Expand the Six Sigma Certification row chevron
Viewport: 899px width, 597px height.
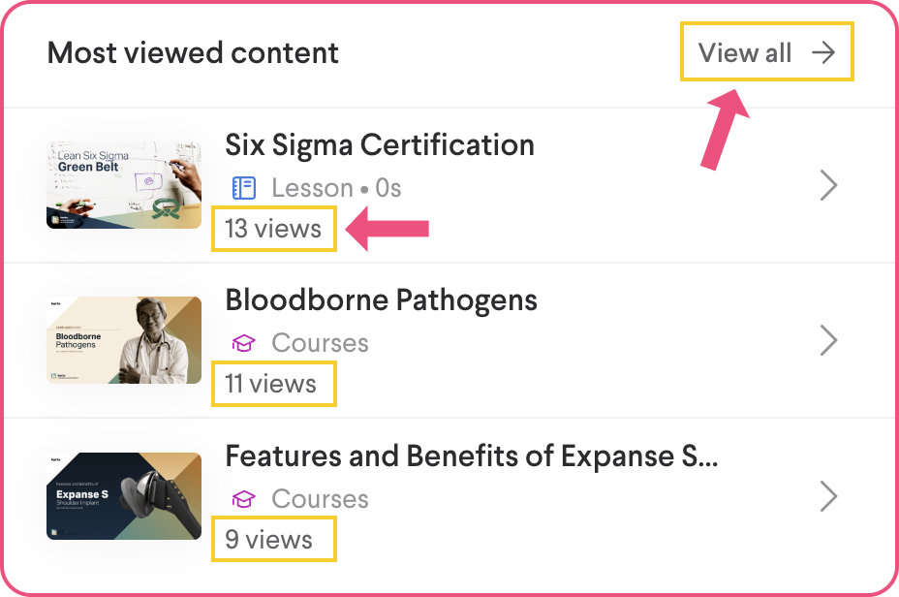828,185
